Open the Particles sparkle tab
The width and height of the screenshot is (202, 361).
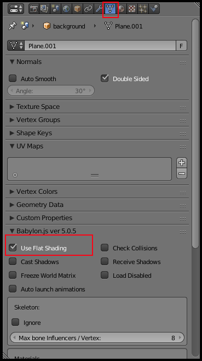pyautogui.click(x=143, y=9)
